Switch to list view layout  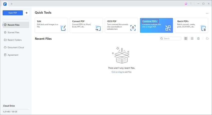186,39
